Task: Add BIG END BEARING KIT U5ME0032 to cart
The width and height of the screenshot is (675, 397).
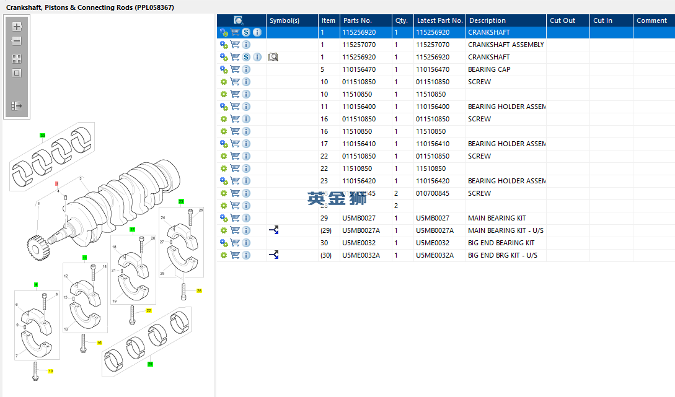Action: pyautogui.click(x=235, y=243)
